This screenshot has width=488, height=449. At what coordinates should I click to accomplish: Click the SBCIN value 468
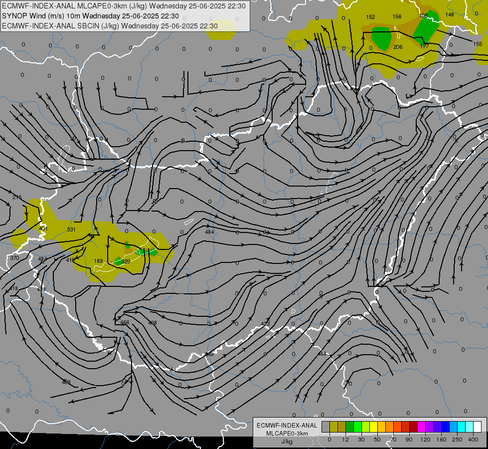click(x=322, y=354)
